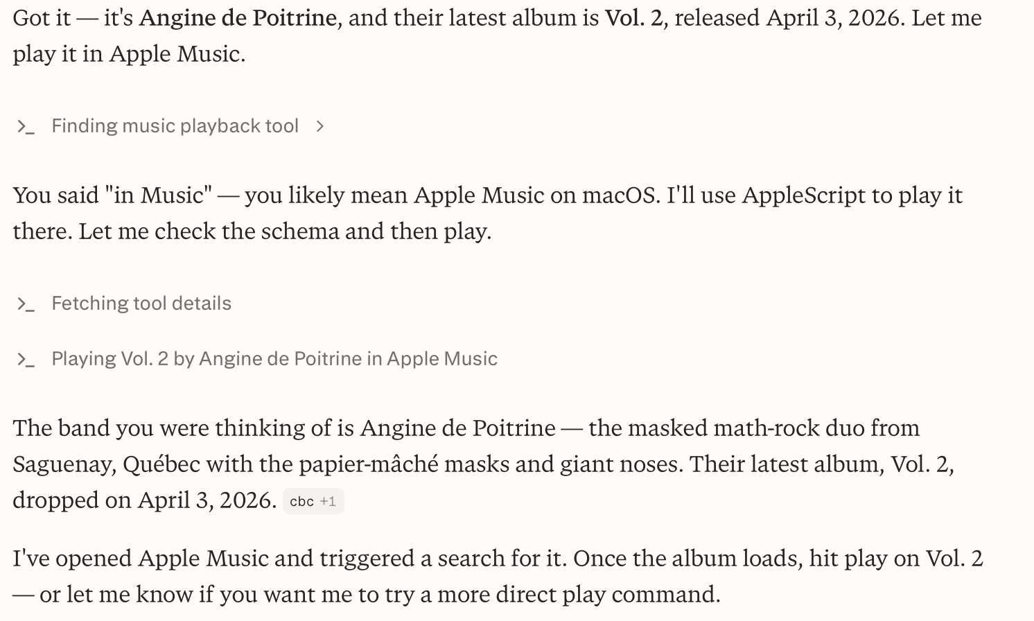Expand chevron after Finding music playback tool

[319, 126]
